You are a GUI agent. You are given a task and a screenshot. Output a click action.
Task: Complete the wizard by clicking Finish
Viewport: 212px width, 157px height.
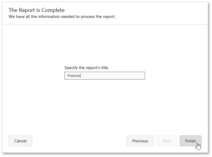click(191, 141)
